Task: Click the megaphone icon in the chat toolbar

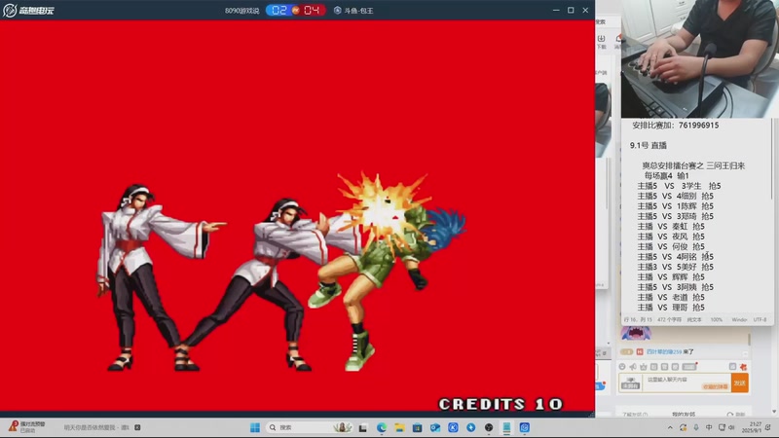Action: (633, 367)
